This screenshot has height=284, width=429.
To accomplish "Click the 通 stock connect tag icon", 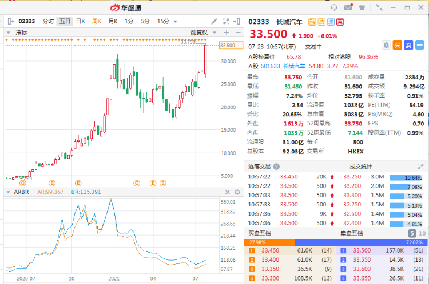I will tap(331, 22).
